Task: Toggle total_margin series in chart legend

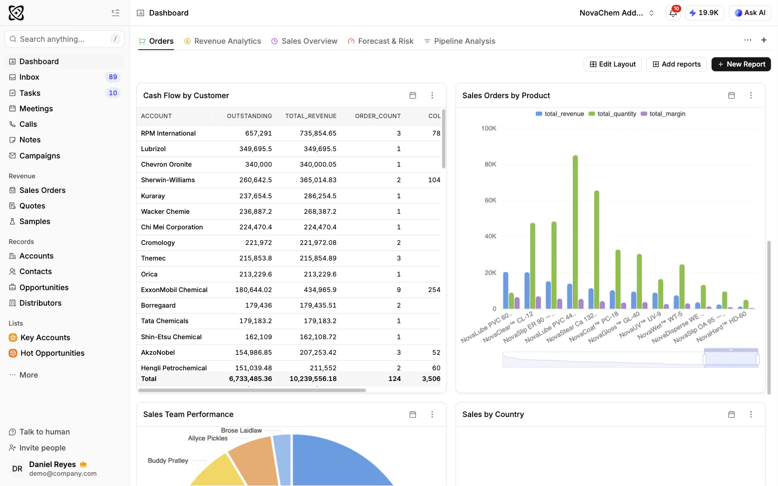Action: click(663, 114)
